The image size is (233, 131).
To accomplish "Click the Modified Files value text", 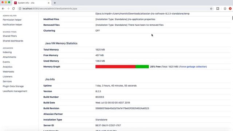I will [125, 19].
